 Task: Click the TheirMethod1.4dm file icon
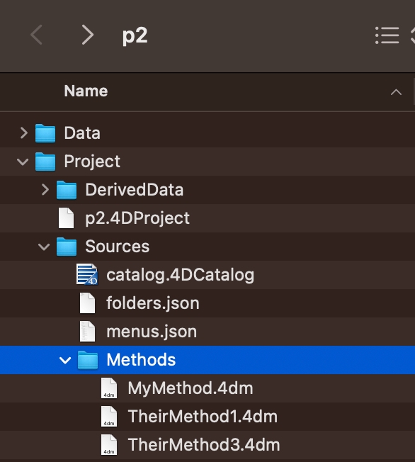click(x=109, y=417)
